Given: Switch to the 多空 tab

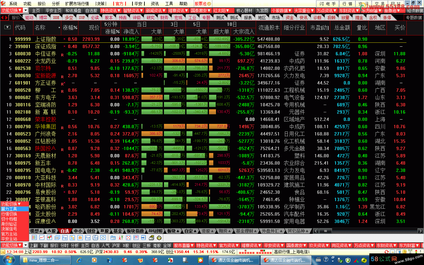Looking at the screenshot, I should click(69, 18).
